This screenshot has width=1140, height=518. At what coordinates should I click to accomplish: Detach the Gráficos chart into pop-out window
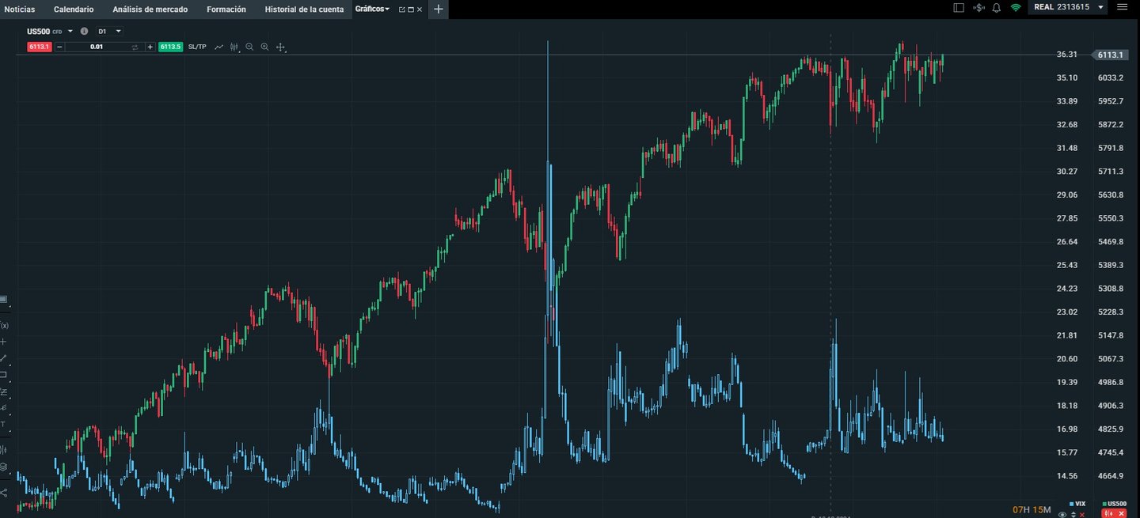pyautogui.click(x=402, y=9)
